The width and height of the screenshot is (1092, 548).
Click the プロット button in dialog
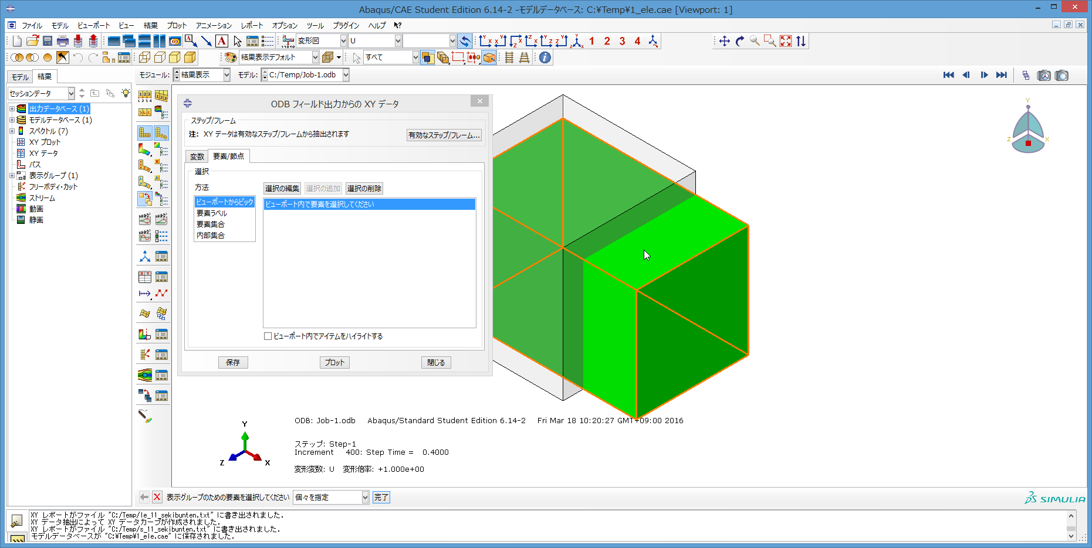click(x=334, y=362)
